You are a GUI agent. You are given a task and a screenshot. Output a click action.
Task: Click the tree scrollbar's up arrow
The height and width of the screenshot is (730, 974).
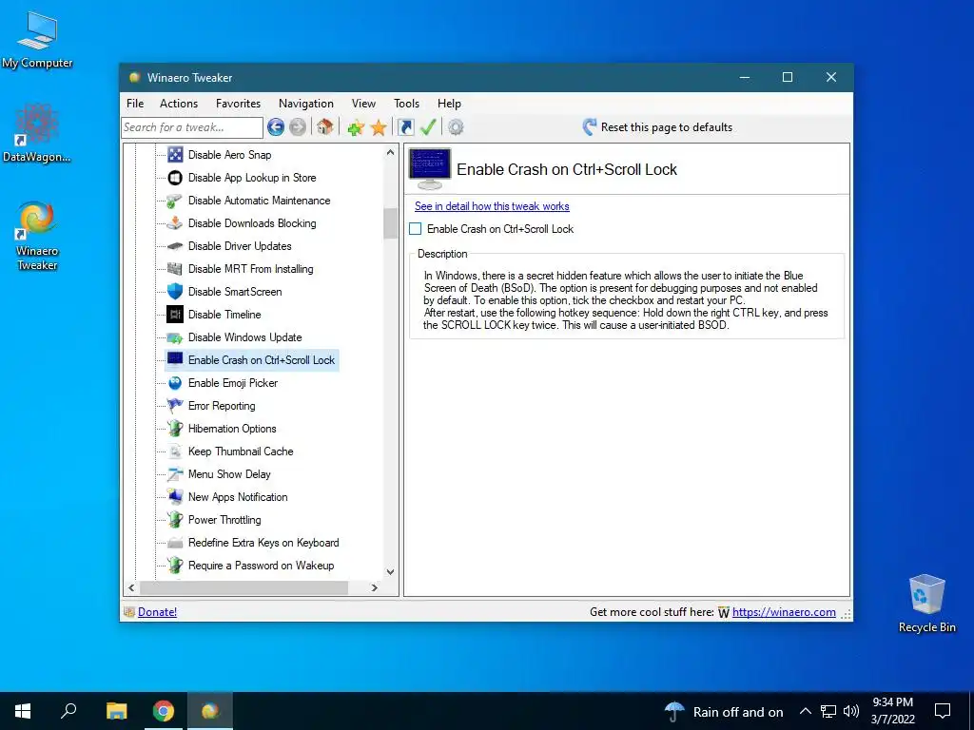[390, 152]
